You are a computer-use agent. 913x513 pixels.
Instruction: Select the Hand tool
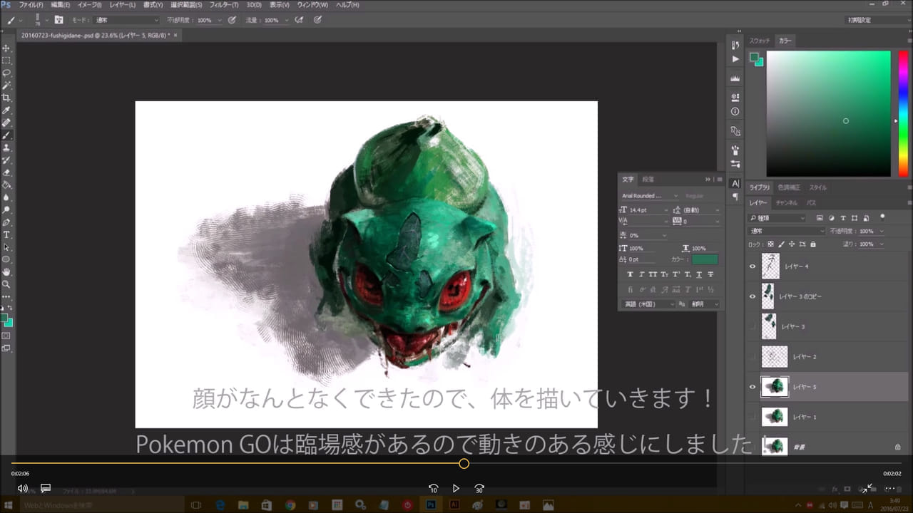(6, 271)
